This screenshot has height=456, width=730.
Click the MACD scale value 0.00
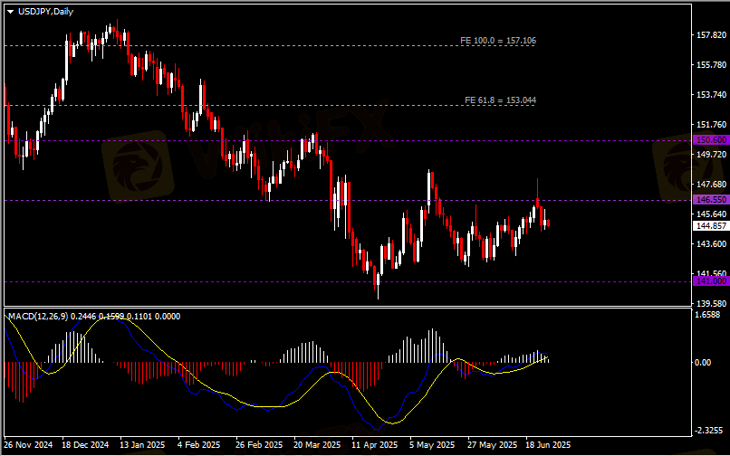(704, 362)
